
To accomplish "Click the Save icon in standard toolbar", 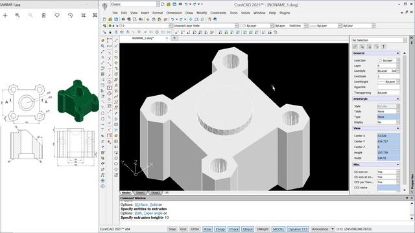I will (x=116, y=19).
